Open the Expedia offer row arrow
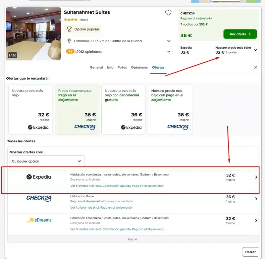 click(x=256, y=177)
